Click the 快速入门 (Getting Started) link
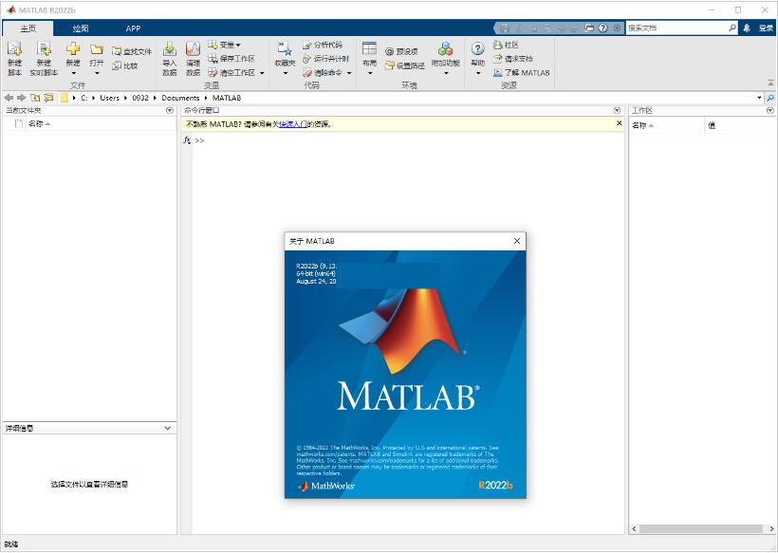This screenshot has width=778, height=553. tap(293, 124)
